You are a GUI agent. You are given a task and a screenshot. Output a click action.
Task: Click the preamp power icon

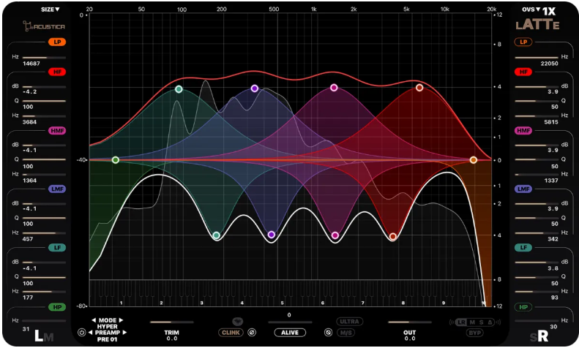click(x=81, y=332)
